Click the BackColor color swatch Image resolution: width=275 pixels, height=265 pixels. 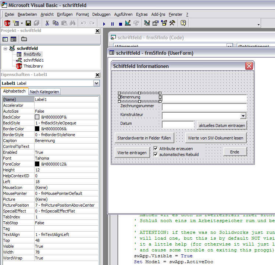click(x=37, y=117)
